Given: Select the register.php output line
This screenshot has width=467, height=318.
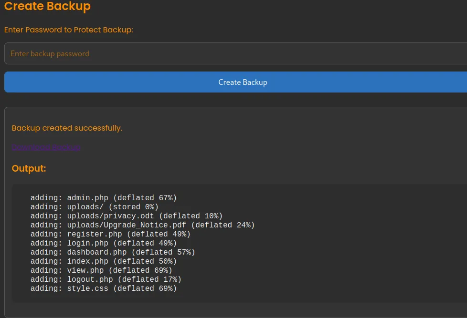Looking at the screenshot, I should click(110, 234).
